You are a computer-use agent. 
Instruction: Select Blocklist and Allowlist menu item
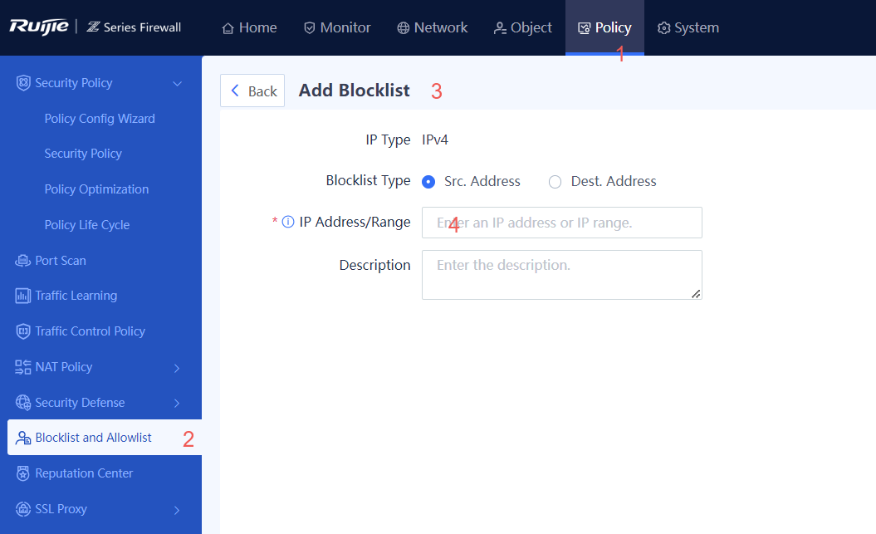click(x=105, y=438)
